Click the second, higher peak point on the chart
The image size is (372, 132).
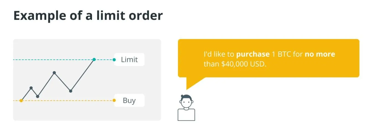tap(54, 73)
